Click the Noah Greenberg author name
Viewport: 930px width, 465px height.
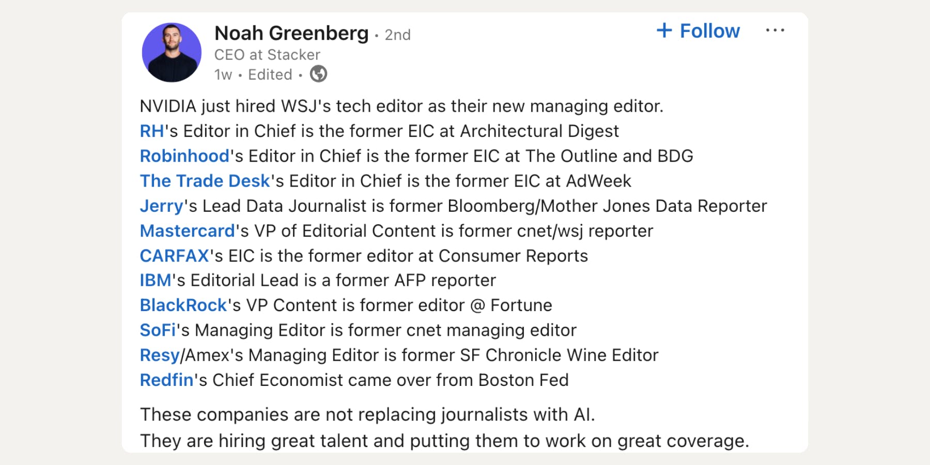tap(291, 34)
